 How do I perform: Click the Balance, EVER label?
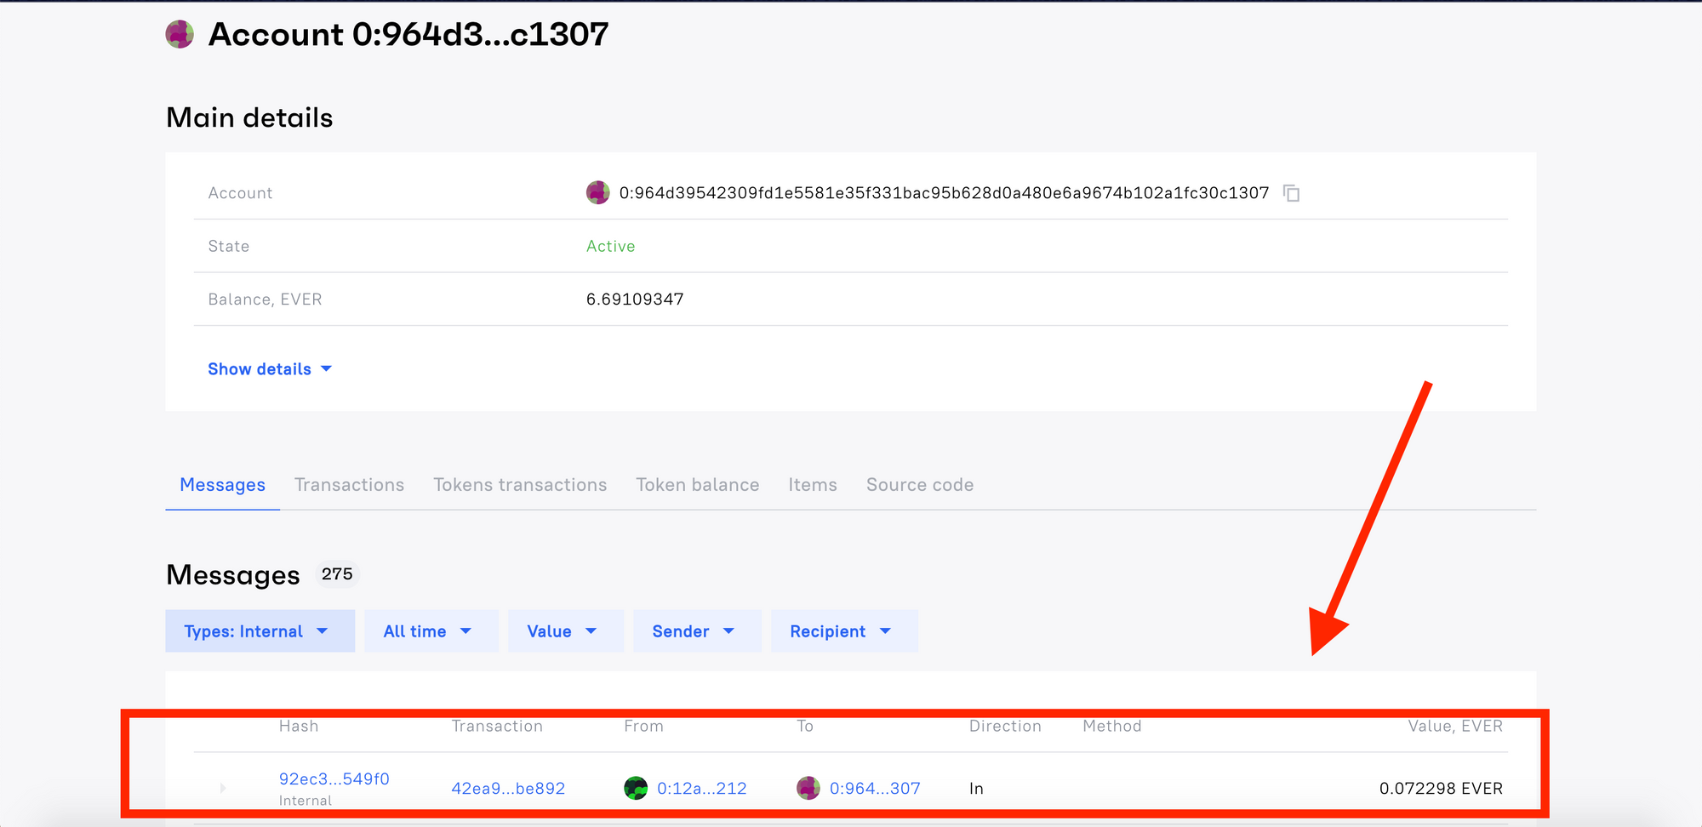click(x=265, y=299)
